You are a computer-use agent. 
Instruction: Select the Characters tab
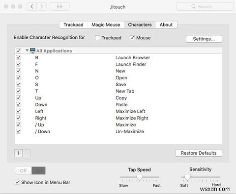pos(140,24)
